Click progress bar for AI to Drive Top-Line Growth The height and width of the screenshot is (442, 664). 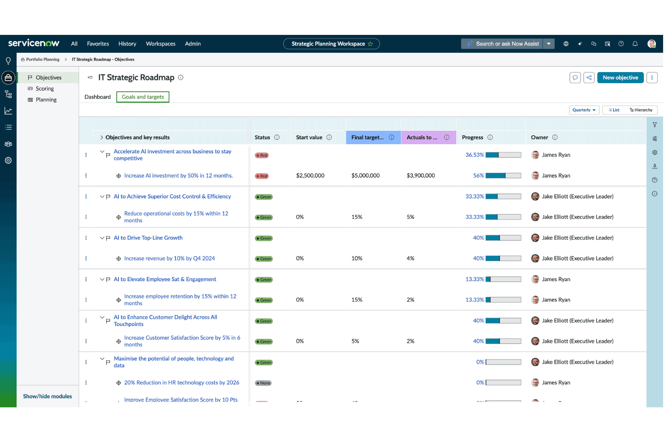pyautogui.click(x=503, y=238)
